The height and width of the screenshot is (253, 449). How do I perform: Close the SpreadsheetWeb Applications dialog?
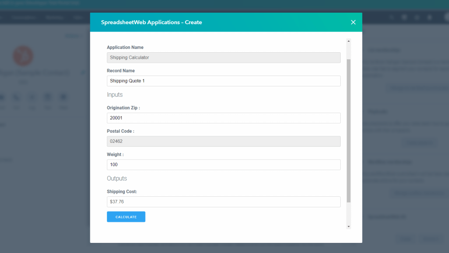353,22
